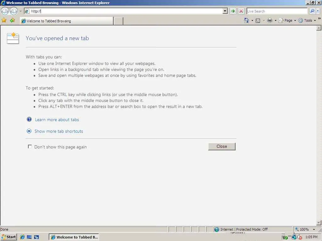Image resolution: width=322 pixels, height=241 pixels.
Task: Expand Show more tab shortcuts
Action: (59, 131)
